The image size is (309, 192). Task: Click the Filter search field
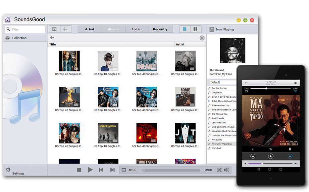25,29
